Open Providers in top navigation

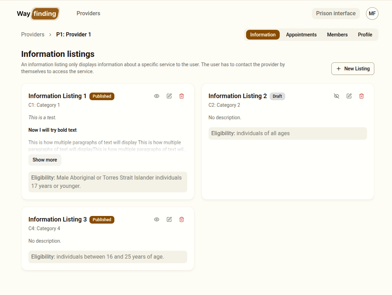coord(88,14)
